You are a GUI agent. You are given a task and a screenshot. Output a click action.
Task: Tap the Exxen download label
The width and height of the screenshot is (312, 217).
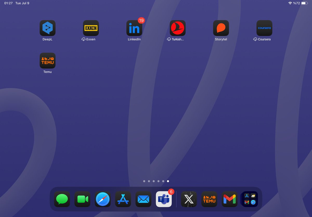[x=88, y=39]
